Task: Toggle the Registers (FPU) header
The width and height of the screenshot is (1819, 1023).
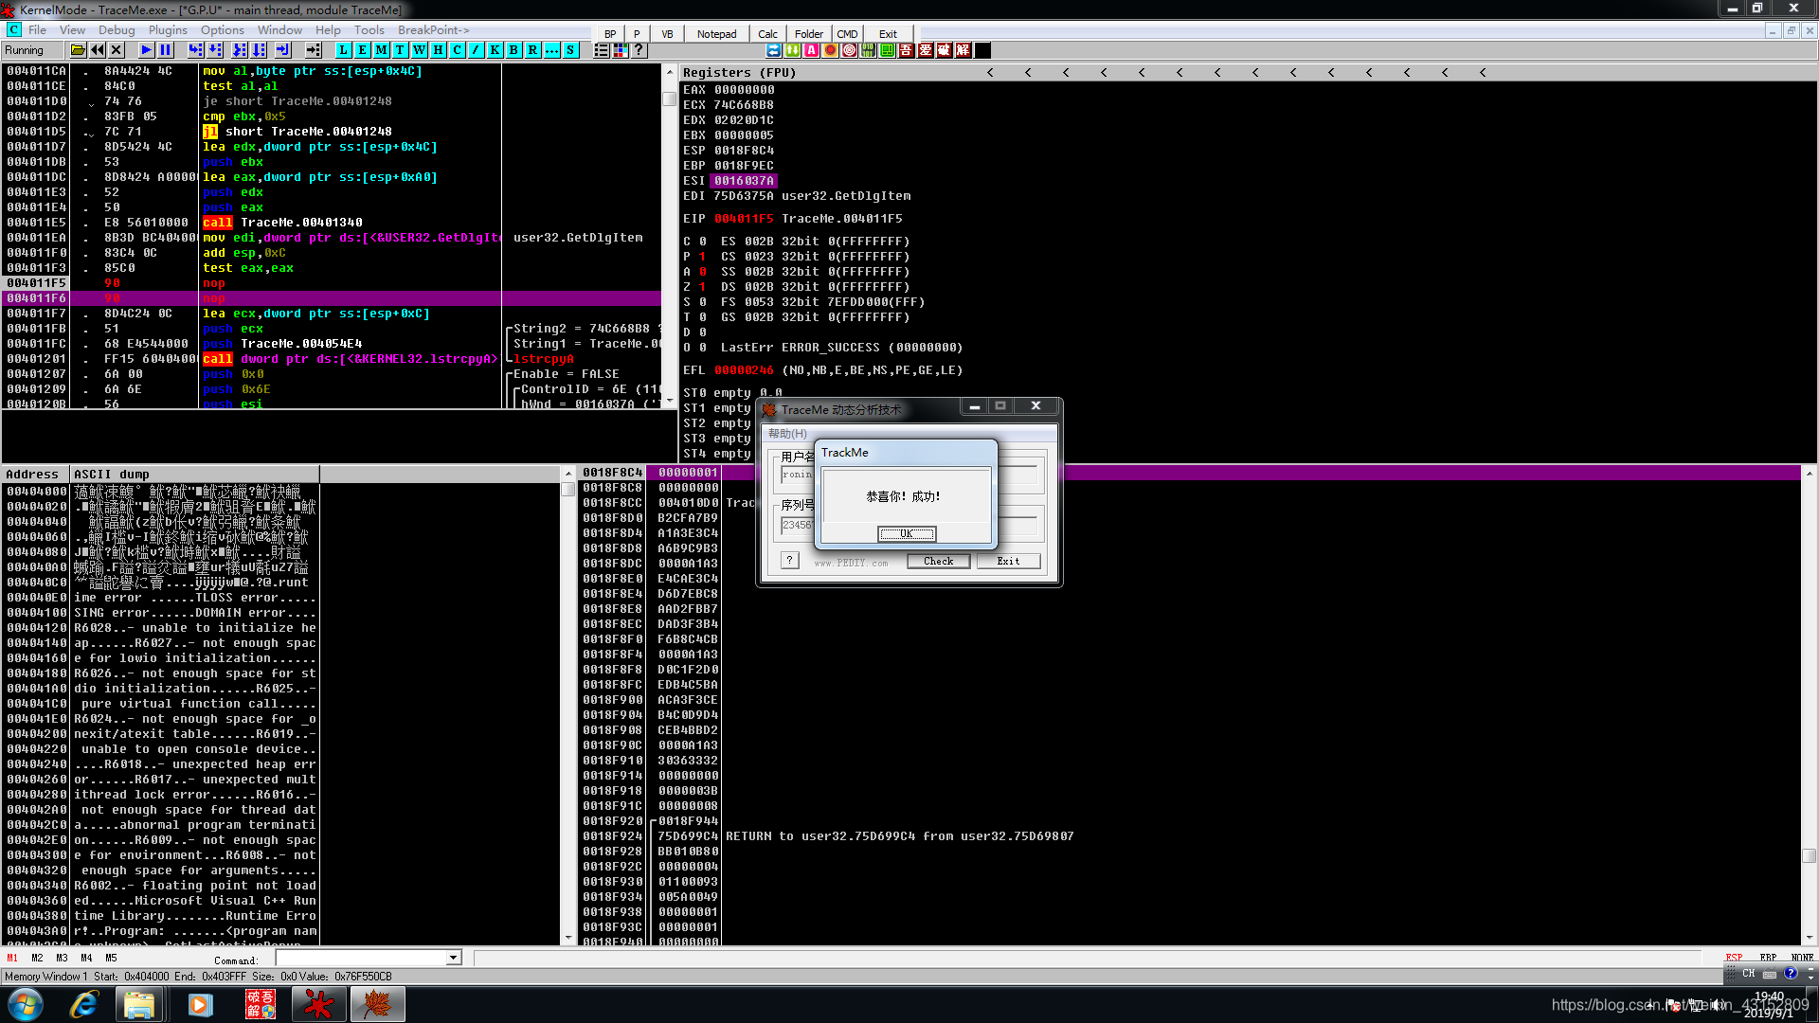Action: (740, 72)
